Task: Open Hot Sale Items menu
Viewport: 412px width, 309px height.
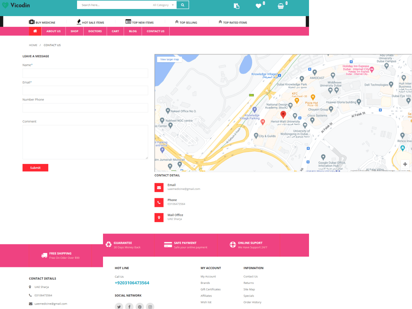Action: tap(90, 22)
